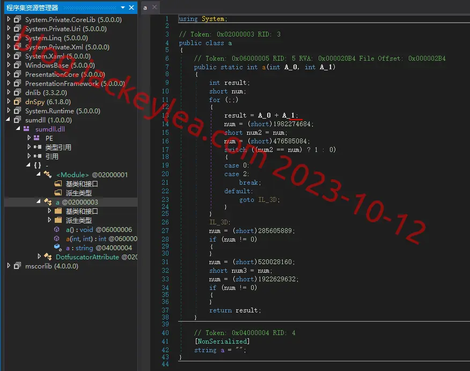Close the 'a' document tab

point(155,7)
